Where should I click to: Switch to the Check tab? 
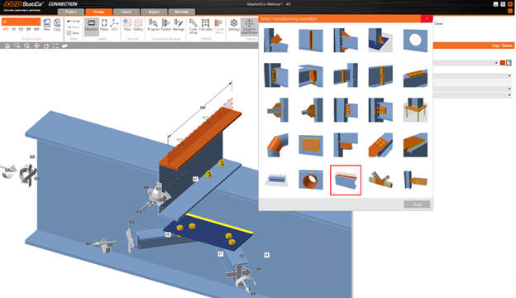click(127, 12)
